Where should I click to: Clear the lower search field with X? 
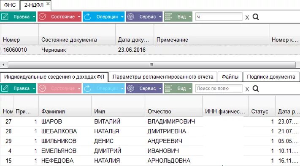point(247,89)
